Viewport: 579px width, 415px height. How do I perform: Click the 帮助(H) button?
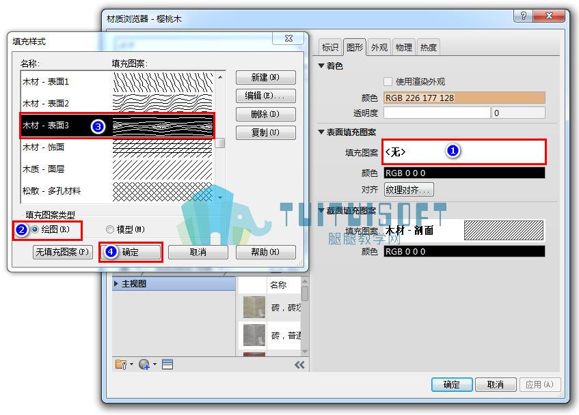point(265,252)
